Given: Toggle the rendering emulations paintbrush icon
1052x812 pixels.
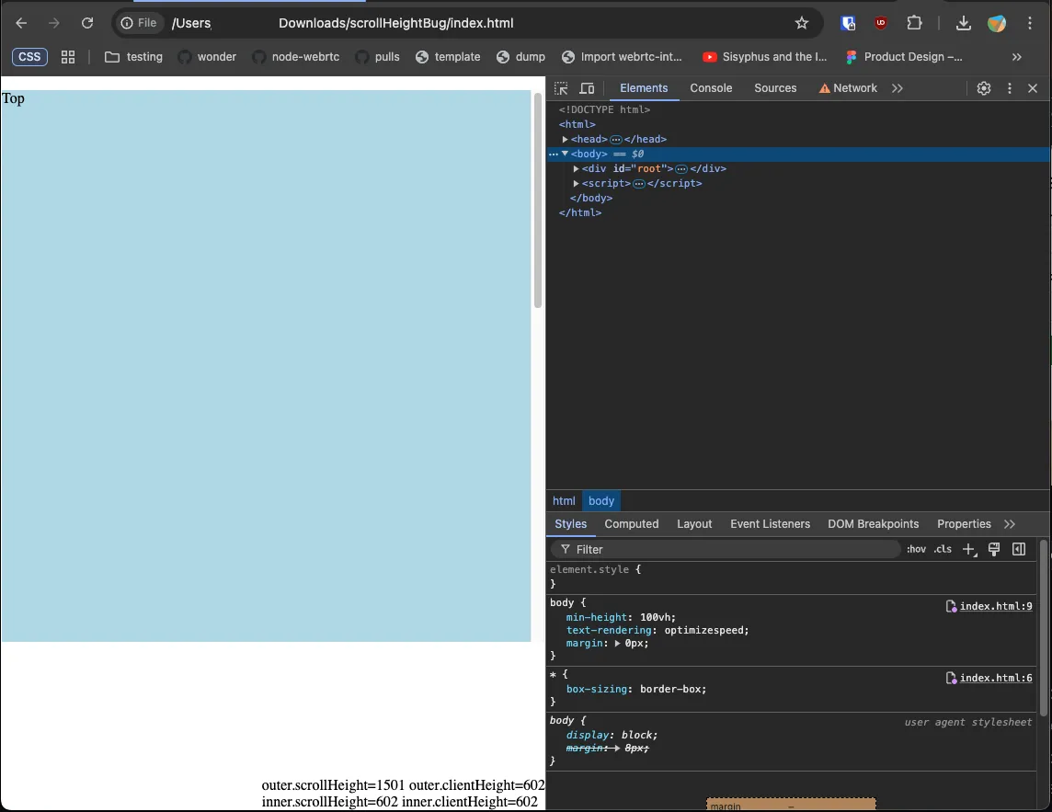Looking at the screenshot, I should pyautogui.click(x=994, y=549).
